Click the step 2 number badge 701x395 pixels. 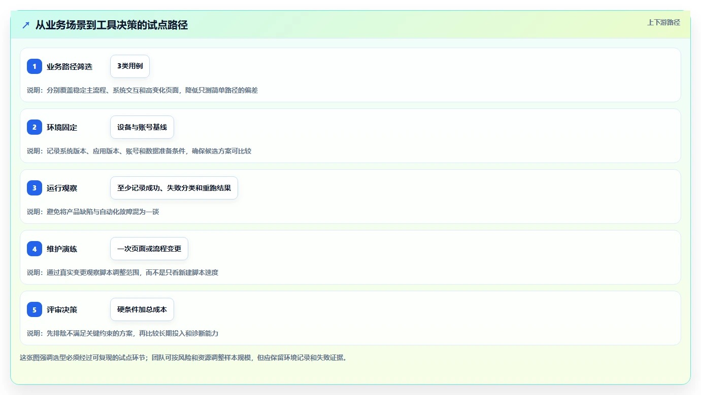[35, 127]
